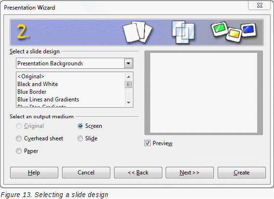Click the transparent overlapping sheets banner icon

(x=183, y=32)
